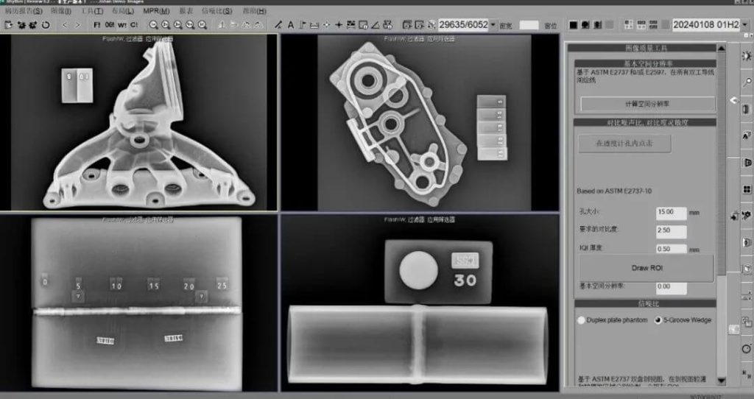This screenshot has height=399, width=754.
Task: Click the left-pointing arrow on the panel edge
Action: [x=733, y=100]
